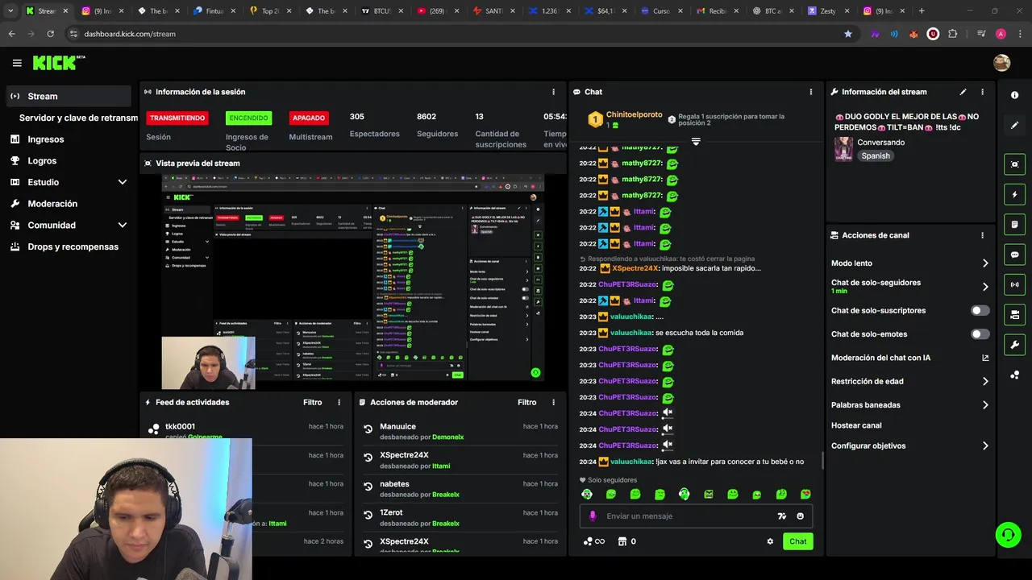Image resolution: width=1032 pixels, height=580 pixels.
Task: Open Servidor y clave de retransmisión
Action: pyautogui.click(x=78, y=118)
